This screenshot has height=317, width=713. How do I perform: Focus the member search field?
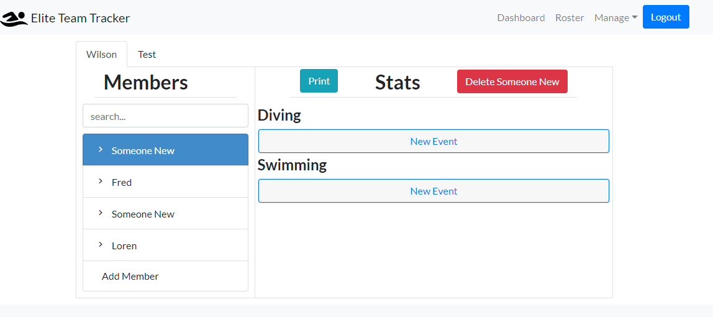click(x=165, y=116)
